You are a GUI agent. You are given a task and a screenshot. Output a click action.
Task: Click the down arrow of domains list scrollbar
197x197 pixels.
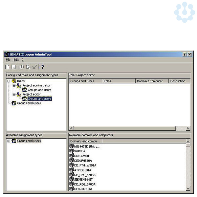click(x=188, y=188)
